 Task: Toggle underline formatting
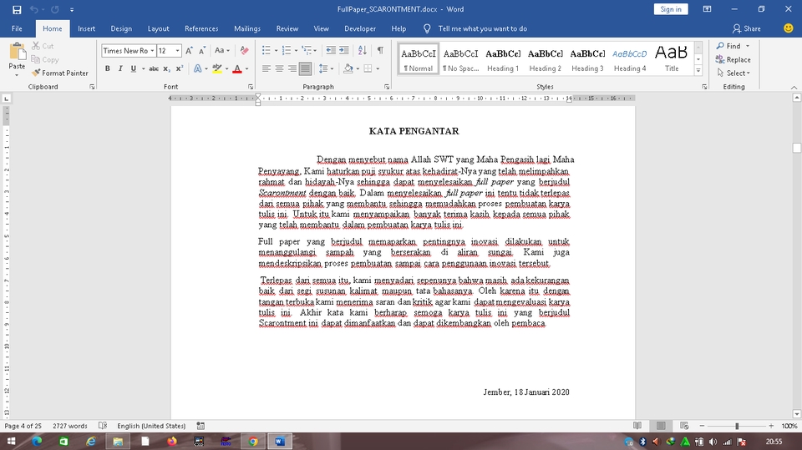coord(134,68)
